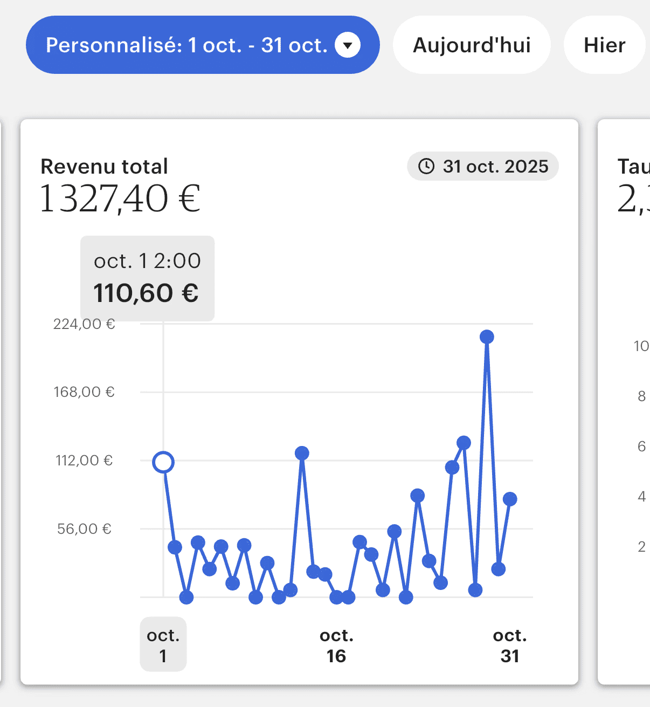Image resolution: width=650 pixels, height=707 pixels.
Task: Click the 224,00 € axis value
Action: point(84,324)
